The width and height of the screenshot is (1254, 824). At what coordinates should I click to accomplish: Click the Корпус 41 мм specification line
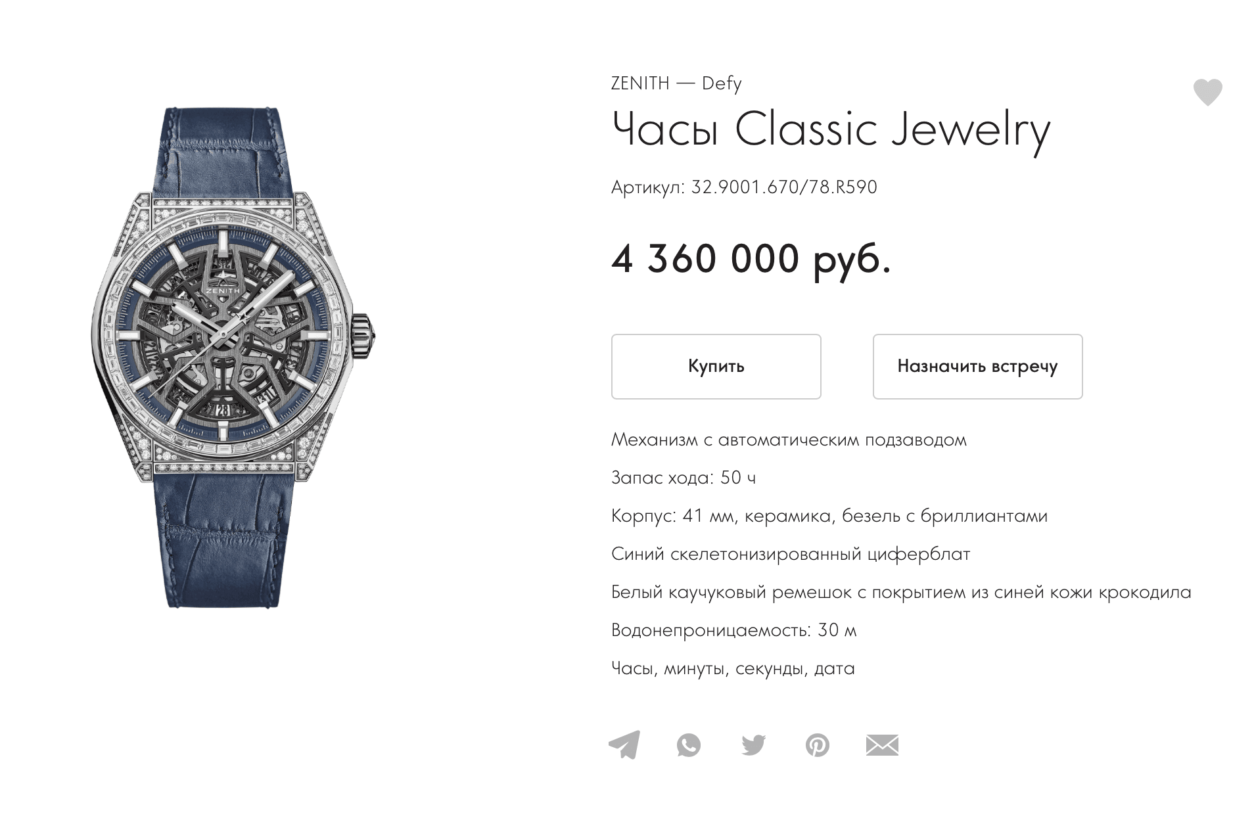[829, 516]
